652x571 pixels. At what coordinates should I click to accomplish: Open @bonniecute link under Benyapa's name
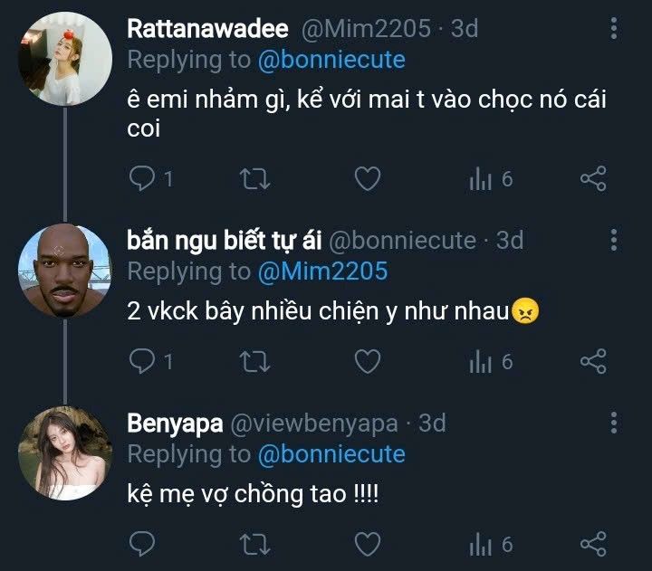pyautogui.click(x=331, y=452)
